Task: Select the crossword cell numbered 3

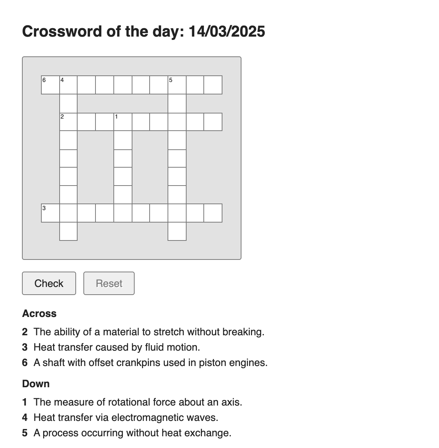Action: pos(50,213)
